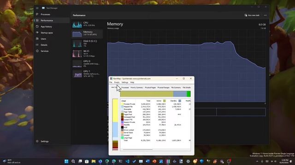The image size is (295, 165).
Task: Switch to Physical Ranges tab in RamMap
Action: (163, 88)
